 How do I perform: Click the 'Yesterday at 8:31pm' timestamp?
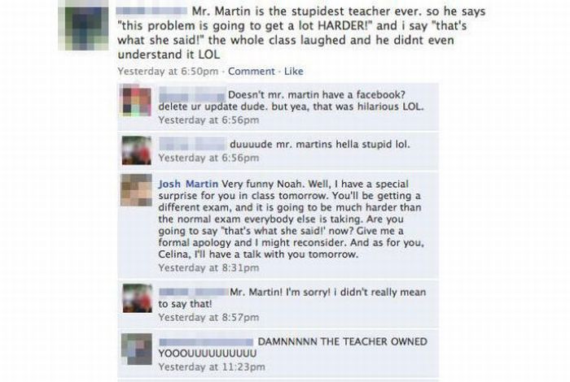(x=208, y=267)
